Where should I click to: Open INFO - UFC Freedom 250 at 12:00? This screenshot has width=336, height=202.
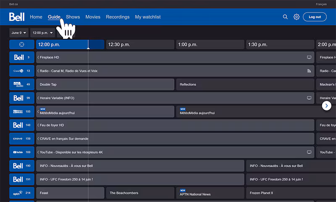click(x=140, y=179)
